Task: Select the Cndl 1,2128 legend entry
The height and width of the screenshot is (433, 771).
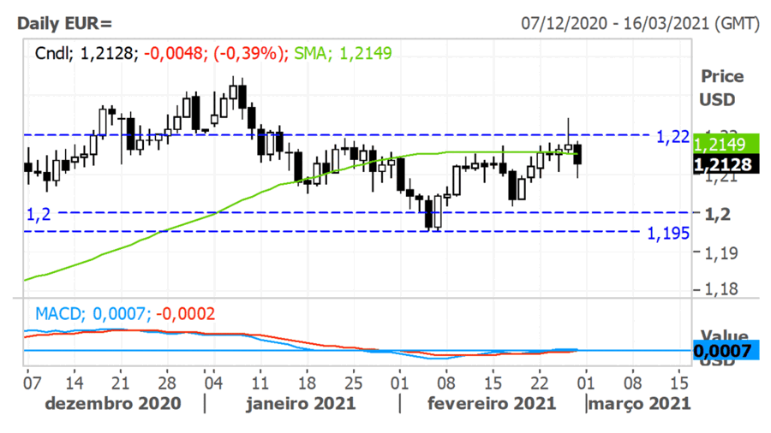Action: click(85, 53)
